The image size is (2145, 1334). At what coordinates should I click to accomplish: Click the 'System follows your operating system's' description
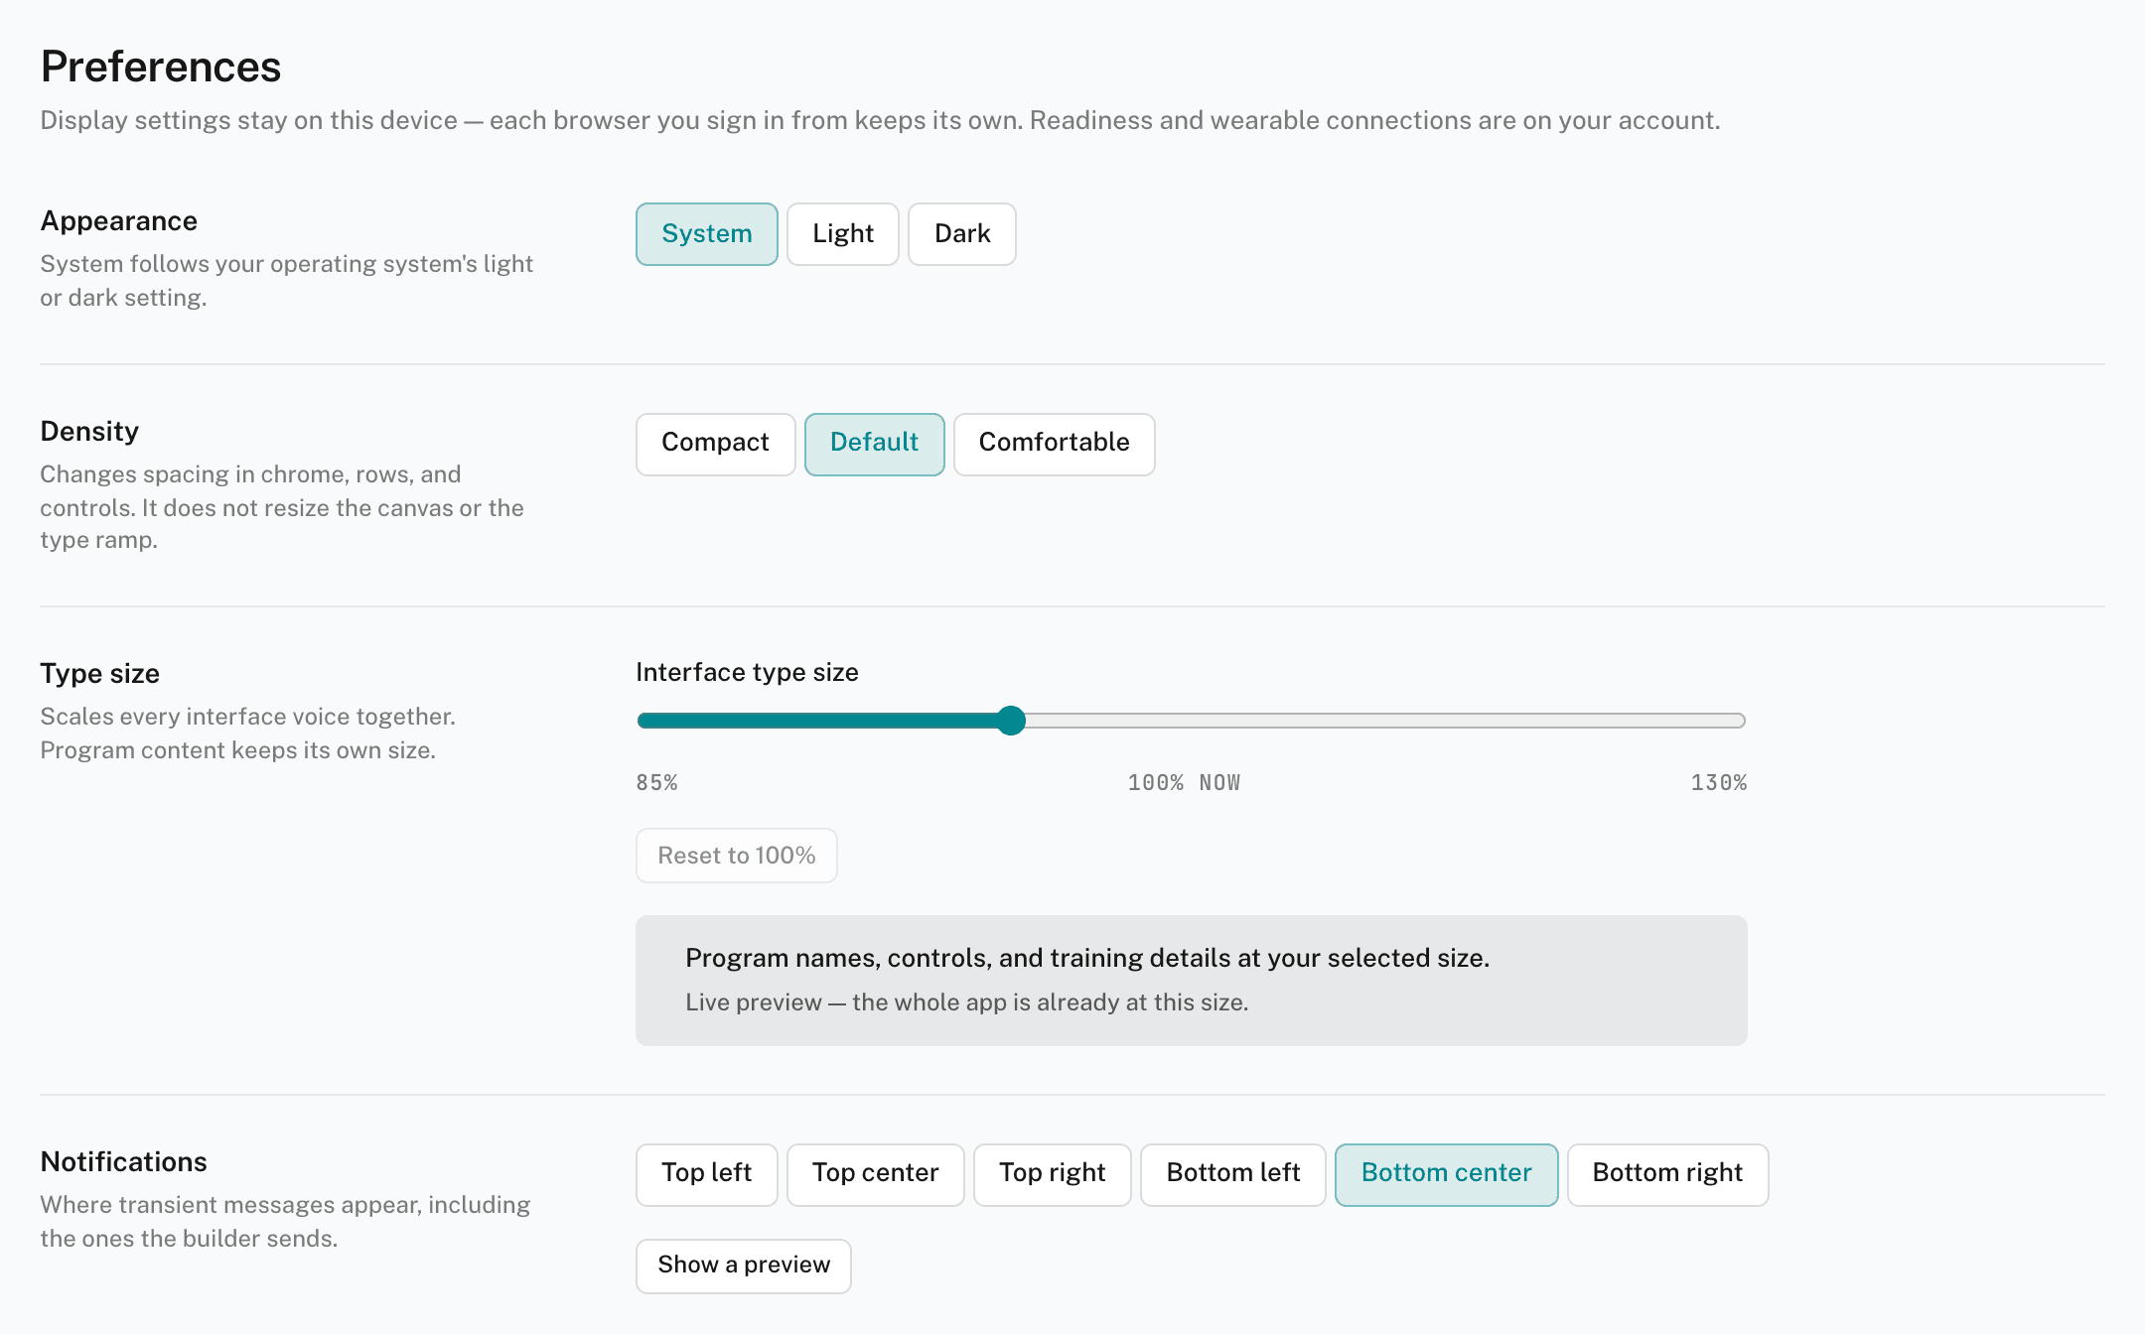pyautogui.click(x=287, y=280)
